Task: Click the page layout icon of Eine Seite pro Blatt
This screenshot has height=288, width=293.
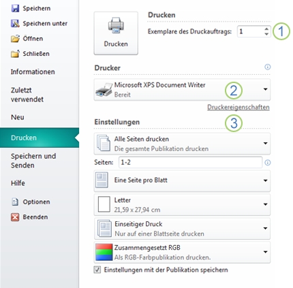Action: (102, 180)
